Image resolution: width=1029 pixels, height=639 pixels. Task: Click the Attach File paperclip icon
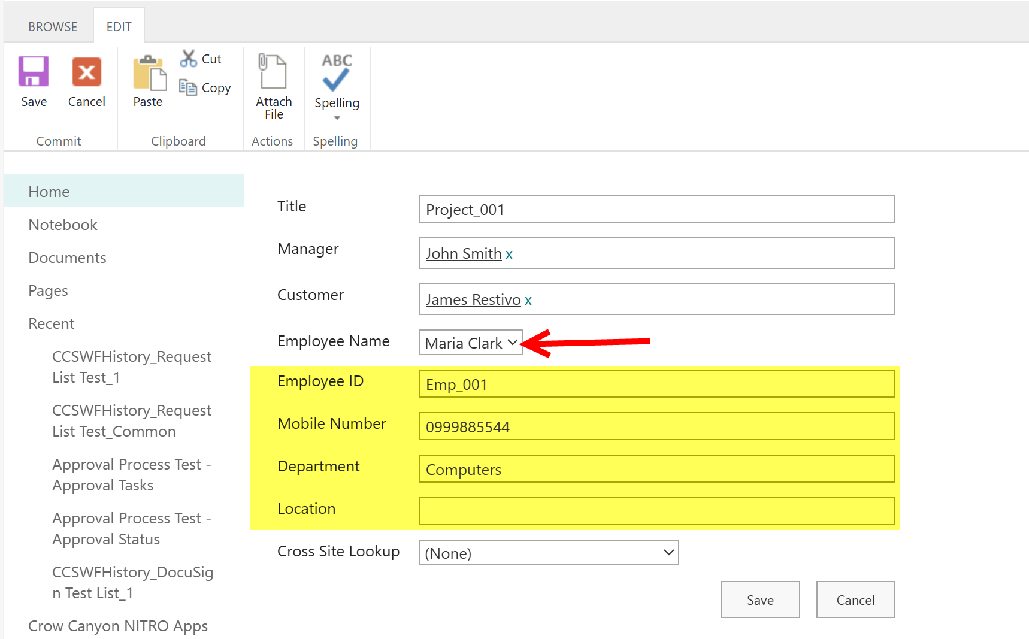[273, 71]
